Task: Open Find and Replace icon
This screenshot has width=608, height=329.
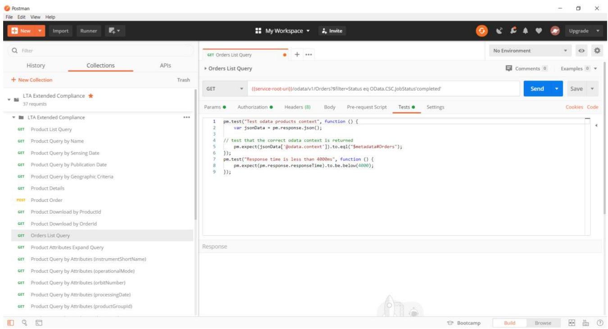Action: coord(24,323)
